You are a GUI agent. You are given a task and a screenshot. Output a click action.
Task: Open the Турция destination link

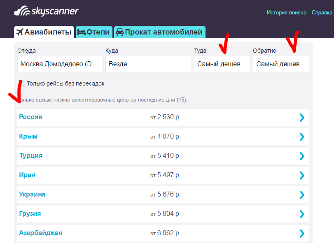31,155
